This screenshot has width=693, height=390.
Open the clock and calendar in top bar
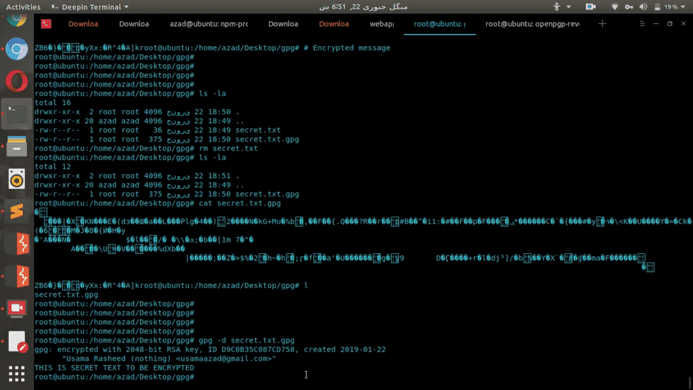click(x=363, y=7)
